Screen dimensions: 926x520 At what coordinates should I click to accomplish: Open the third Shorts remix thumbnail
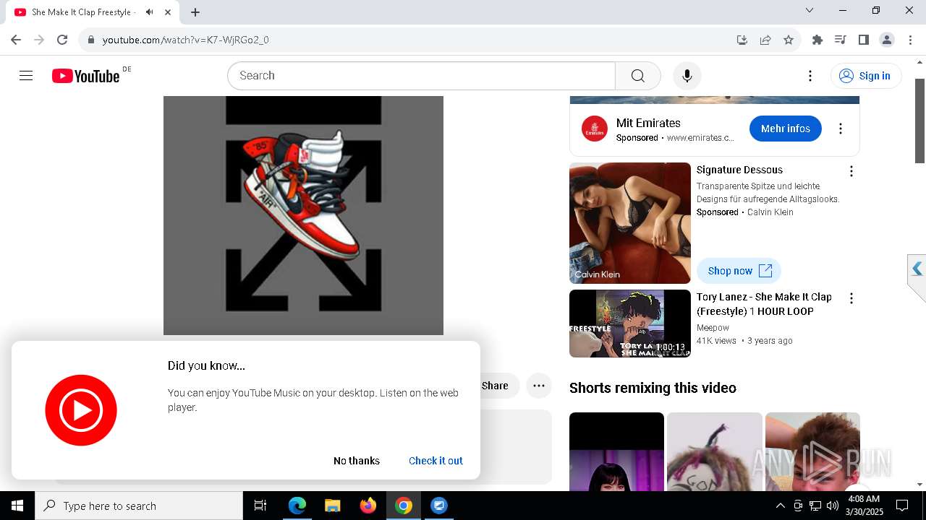pyautogui.click(x=812, y=451)
